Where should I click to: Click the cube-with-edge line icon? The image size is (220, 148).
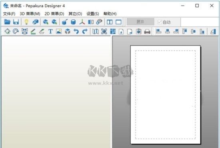(65, 22)
